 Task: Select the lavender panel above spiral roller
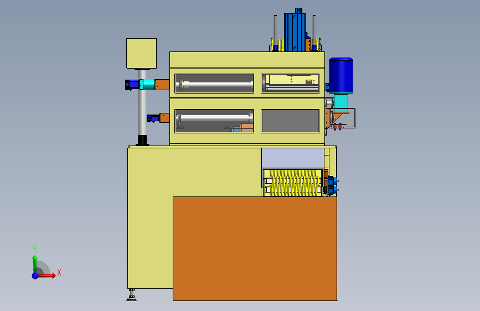pos(293,158)
